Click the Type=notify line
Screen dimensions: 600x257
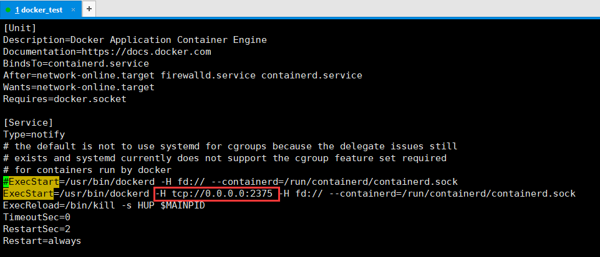(34, 134)
